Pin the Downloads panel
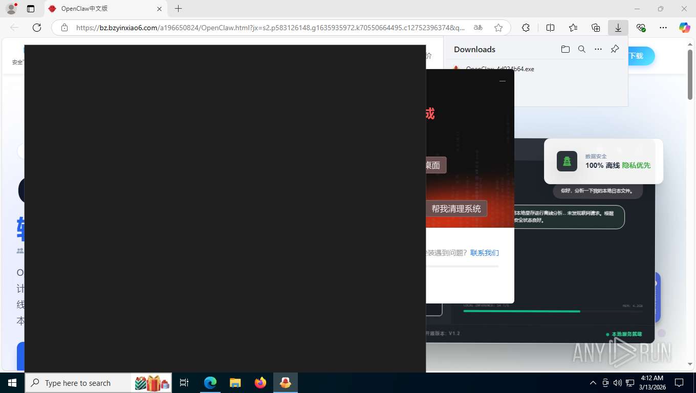696x393 pixels. 615,49
